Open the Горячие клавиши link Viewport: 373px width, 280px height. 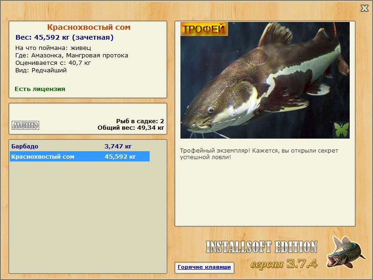[x=204, y=267]
